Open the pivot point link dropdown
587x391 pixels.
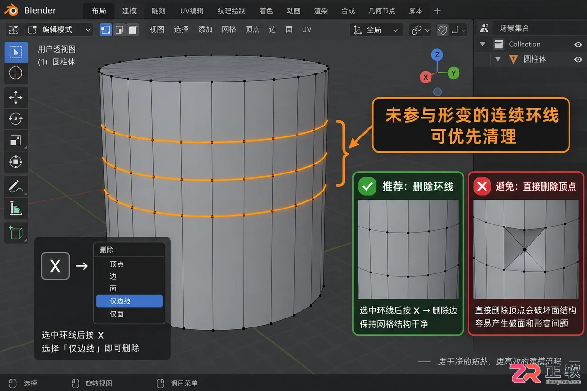point(421,30)
